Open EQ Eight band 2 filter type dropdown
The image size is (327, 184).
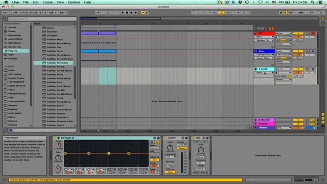tap(80, 170)
